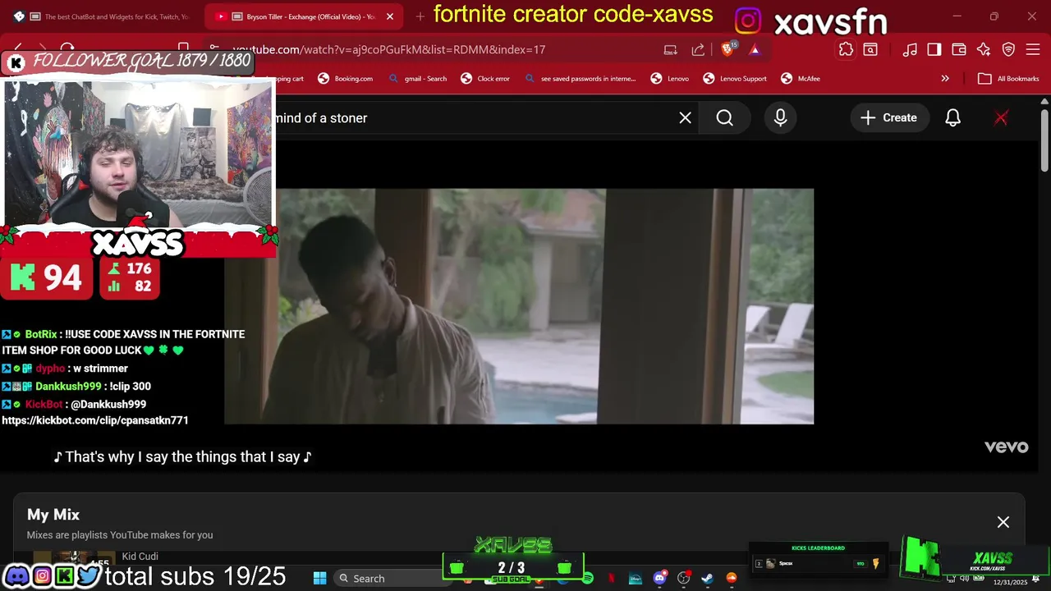The image size is (1051, 591).
Task: Click the Bryson Tiller video player
Action: pos(519,306)
